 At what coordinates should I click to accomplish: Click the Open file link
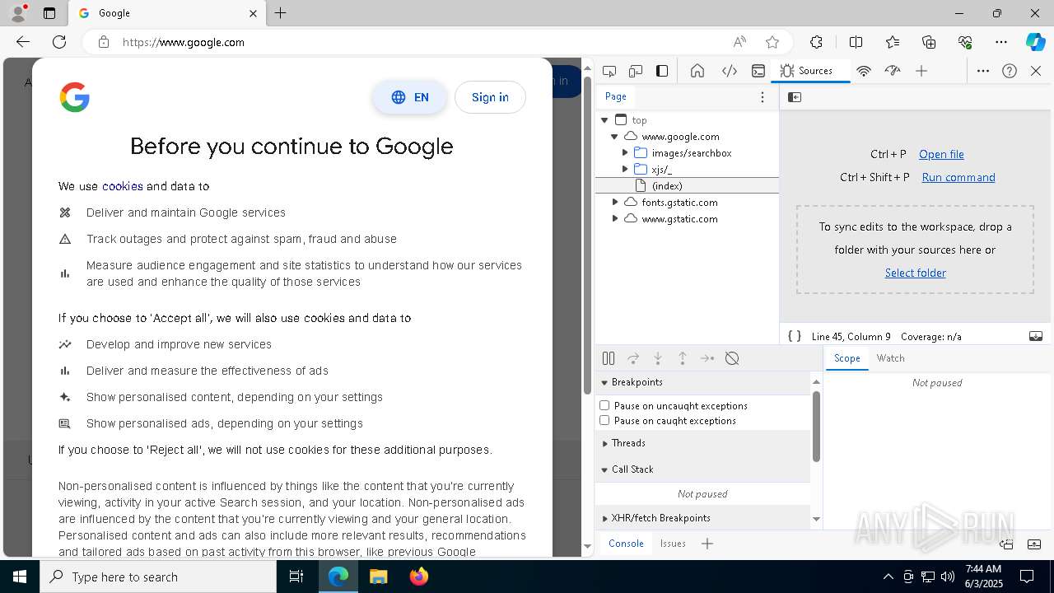click(x=941, y=154)
